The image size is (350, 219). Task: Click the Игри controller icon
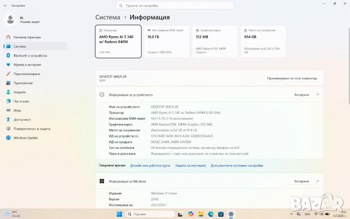tap(8, 111)
